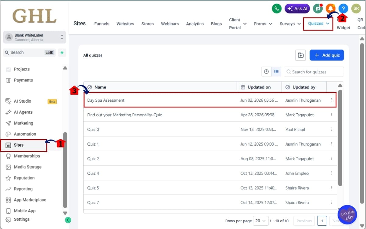
Task: Open the SR user avatar
Action: 356,9
